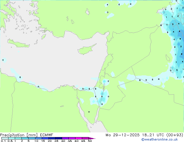
Task: Click the legend value '40'
Action: coord(76,141)
